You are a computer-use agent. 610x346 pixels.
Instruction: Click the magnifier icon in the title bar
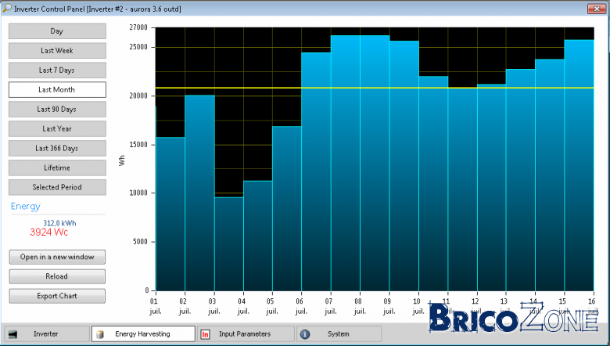(7, 8)
